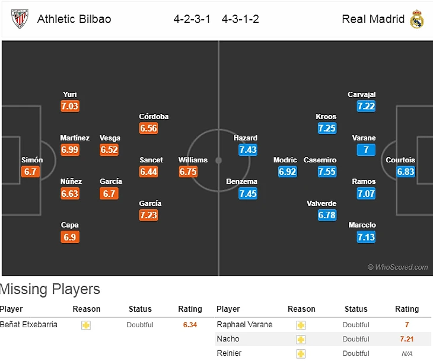
Task: Select Williams's 6.75 rating badge
Action: [x=188, y=172]
